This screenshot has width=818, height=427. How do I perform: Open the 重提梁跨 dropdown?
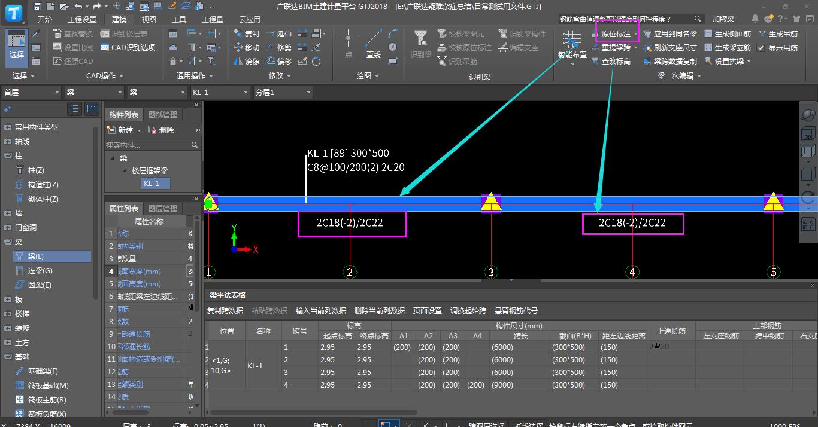(635, 48)
